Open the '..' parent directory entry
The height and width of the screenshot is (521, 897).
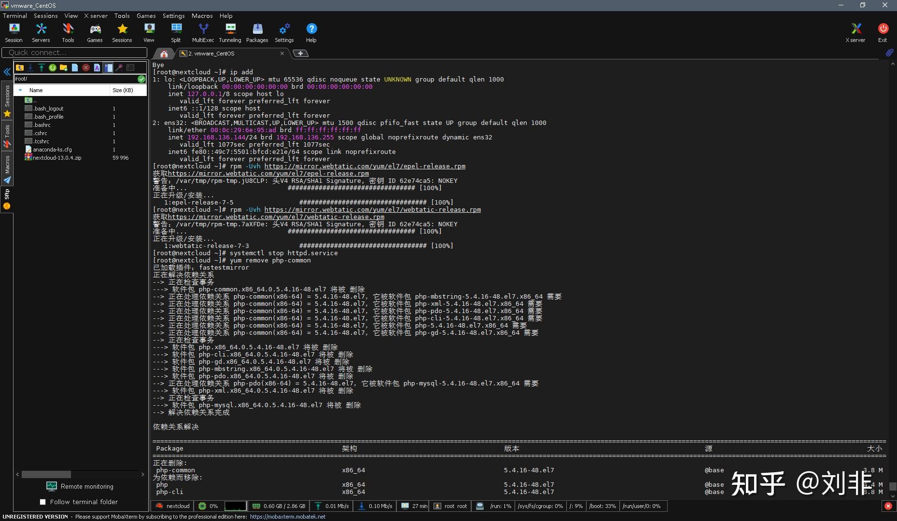(x=31, y=100)
